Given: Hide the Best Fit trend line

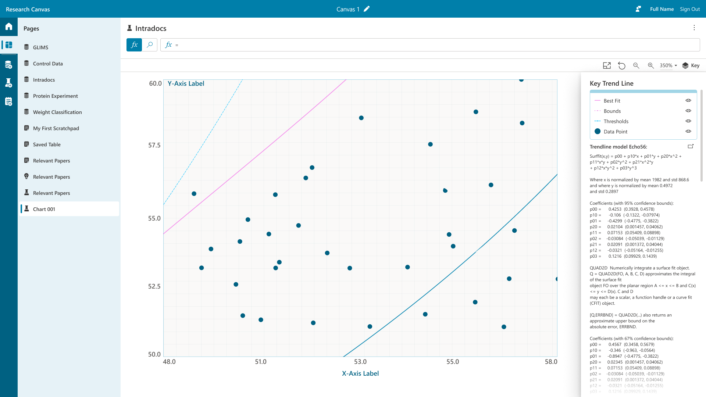Looking at the screenshot, I should click(688, 101).
